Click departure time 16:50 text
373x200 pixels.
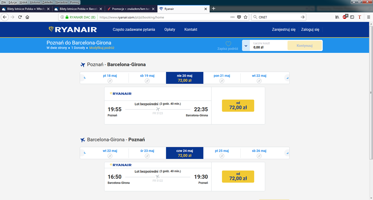[x=114, y=177]
